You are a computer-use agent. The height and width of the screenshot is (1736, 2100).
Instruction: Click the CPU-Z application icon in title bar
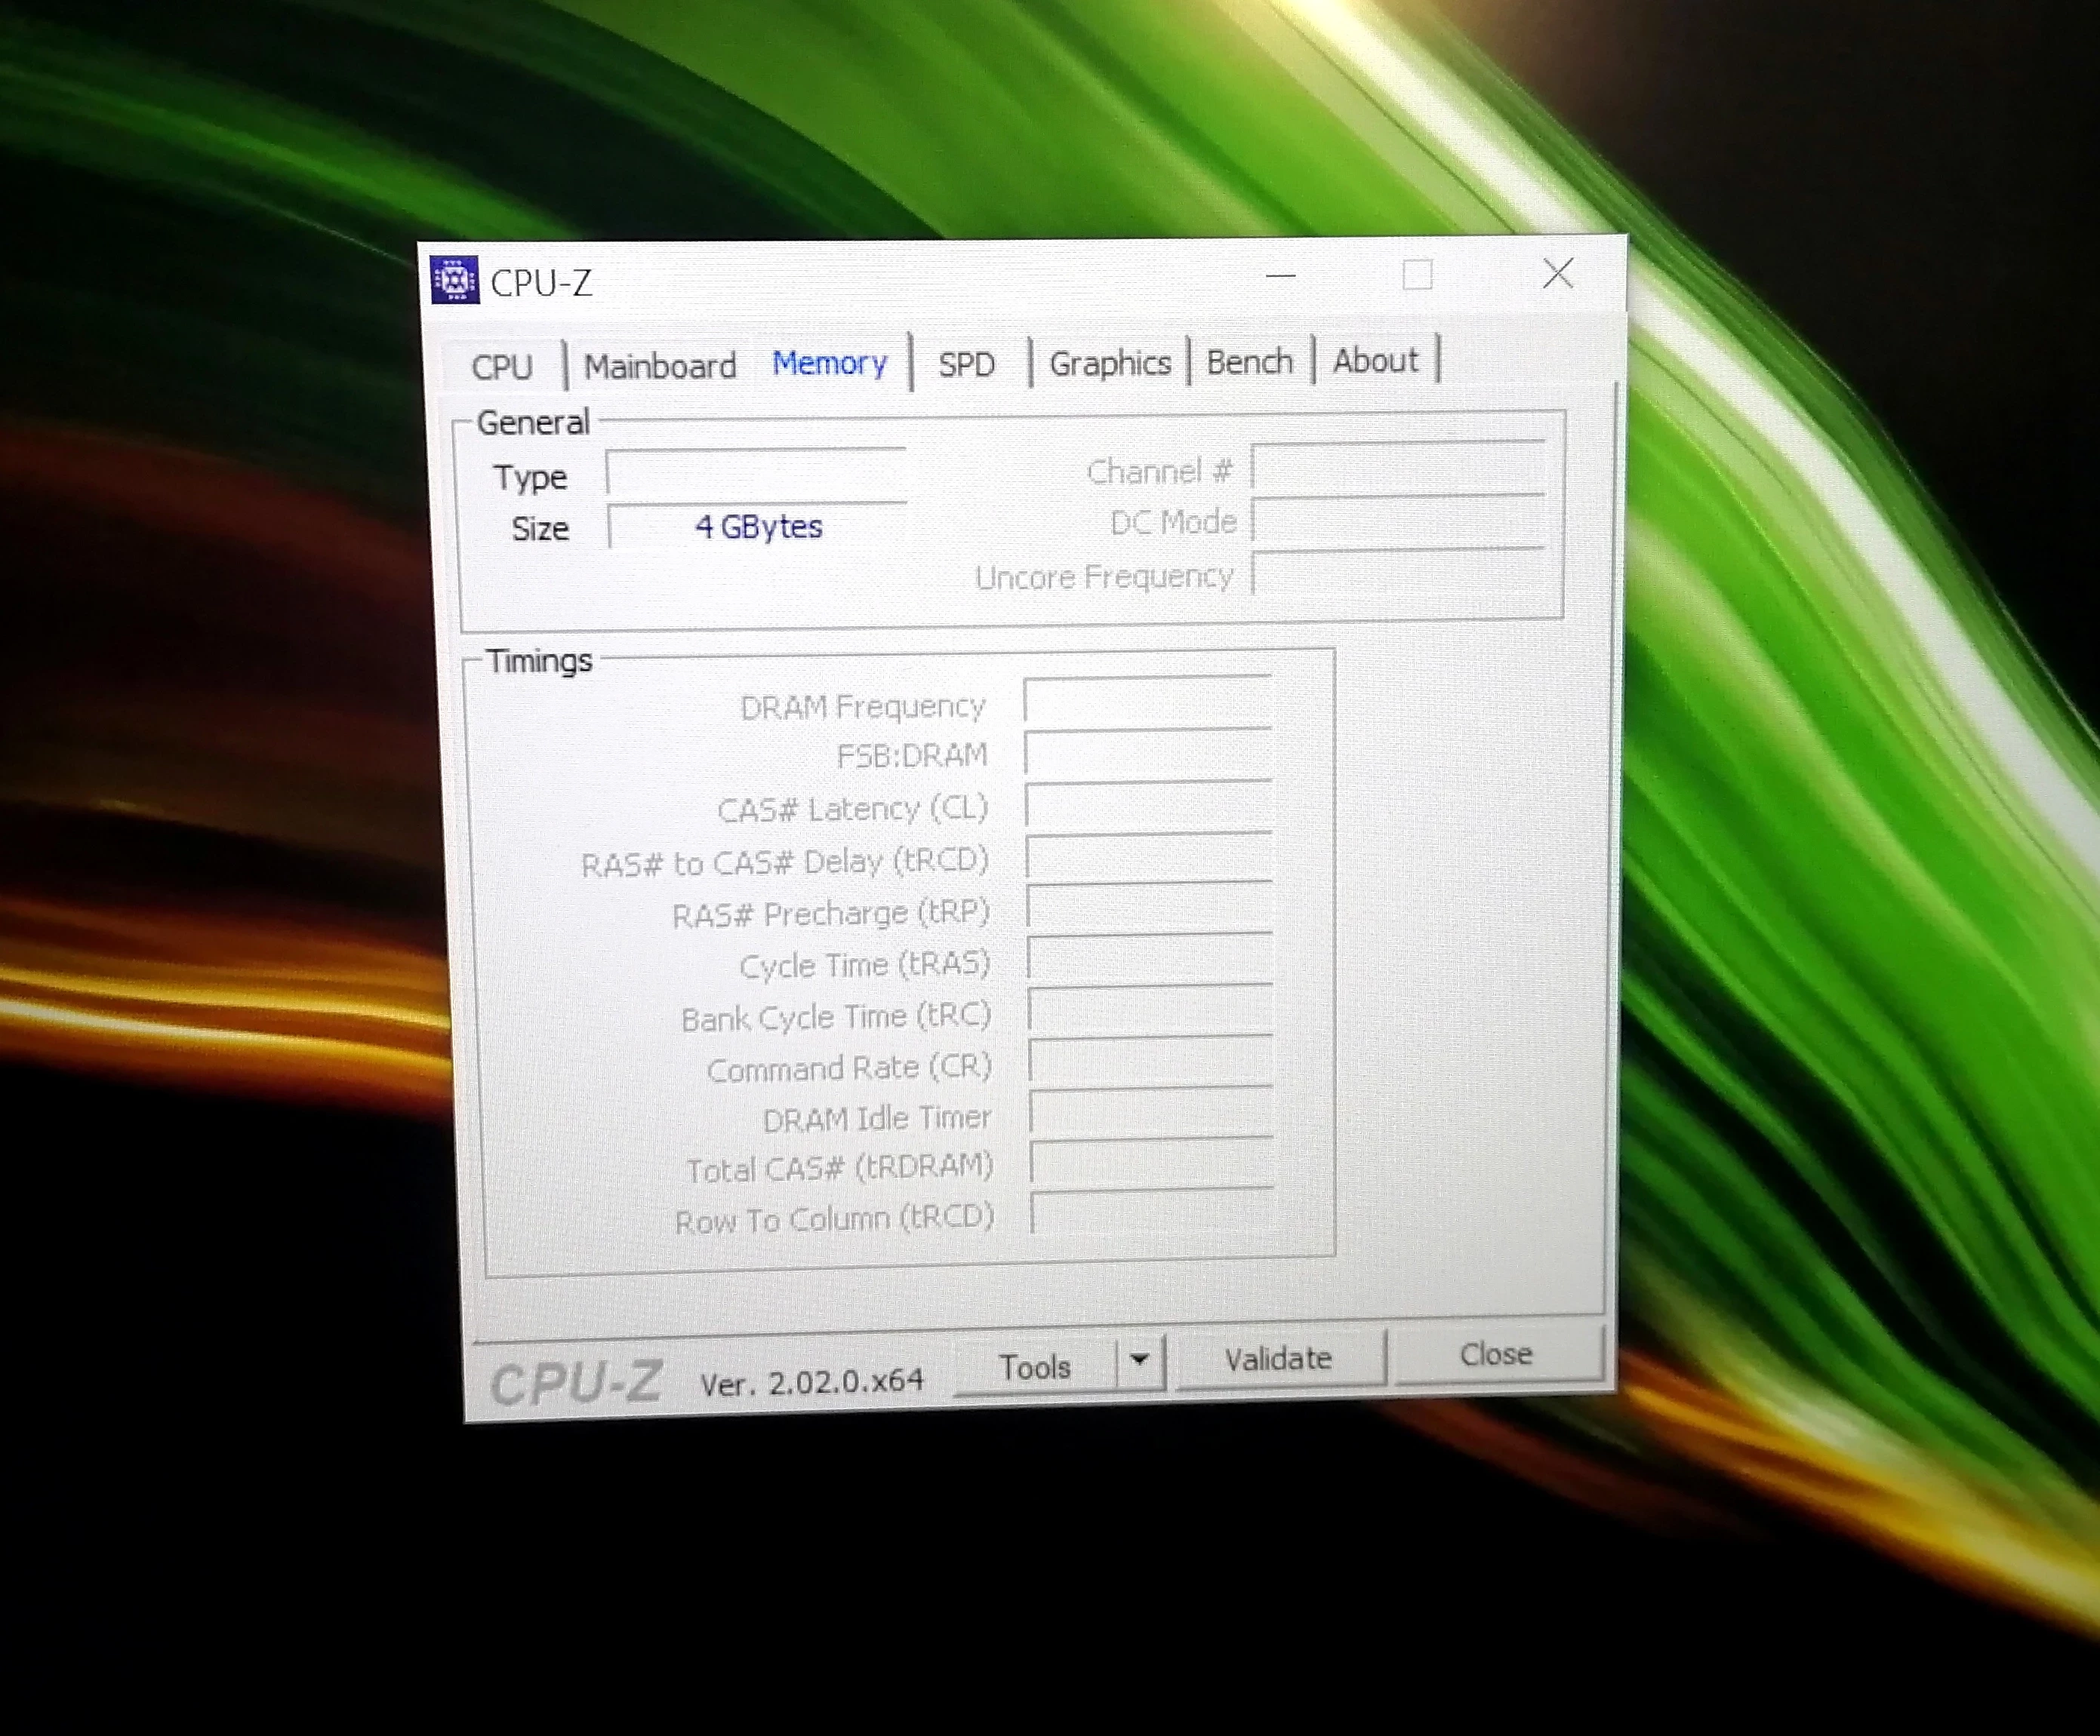coord(455,280)
